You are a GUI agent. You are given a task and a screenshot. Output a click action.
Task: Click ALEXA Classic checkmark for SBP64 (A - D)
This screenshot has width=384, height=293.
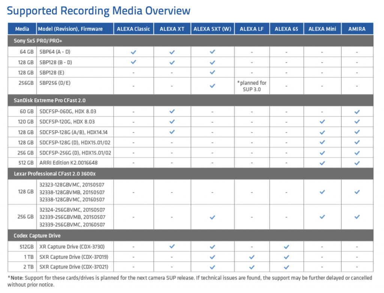coord(133,52)
